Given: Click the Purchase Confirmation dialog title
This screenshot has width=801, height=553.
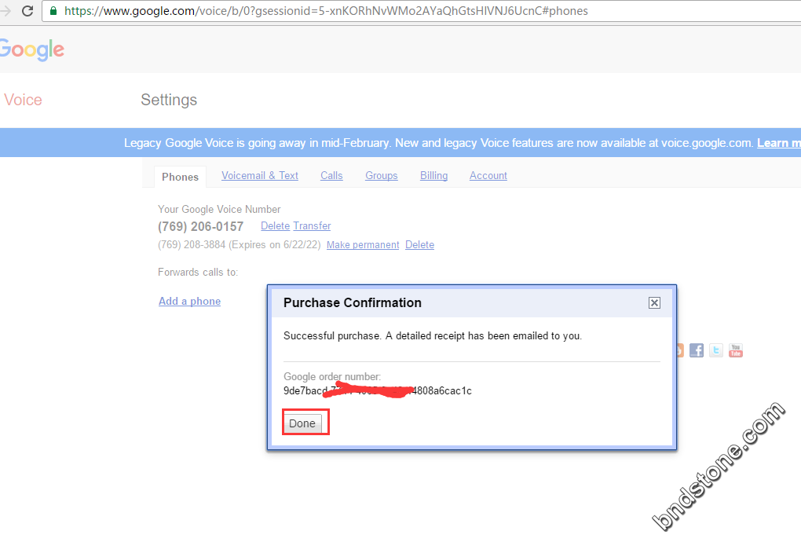Looking at the screenshot, I should [x=353, y=302].
